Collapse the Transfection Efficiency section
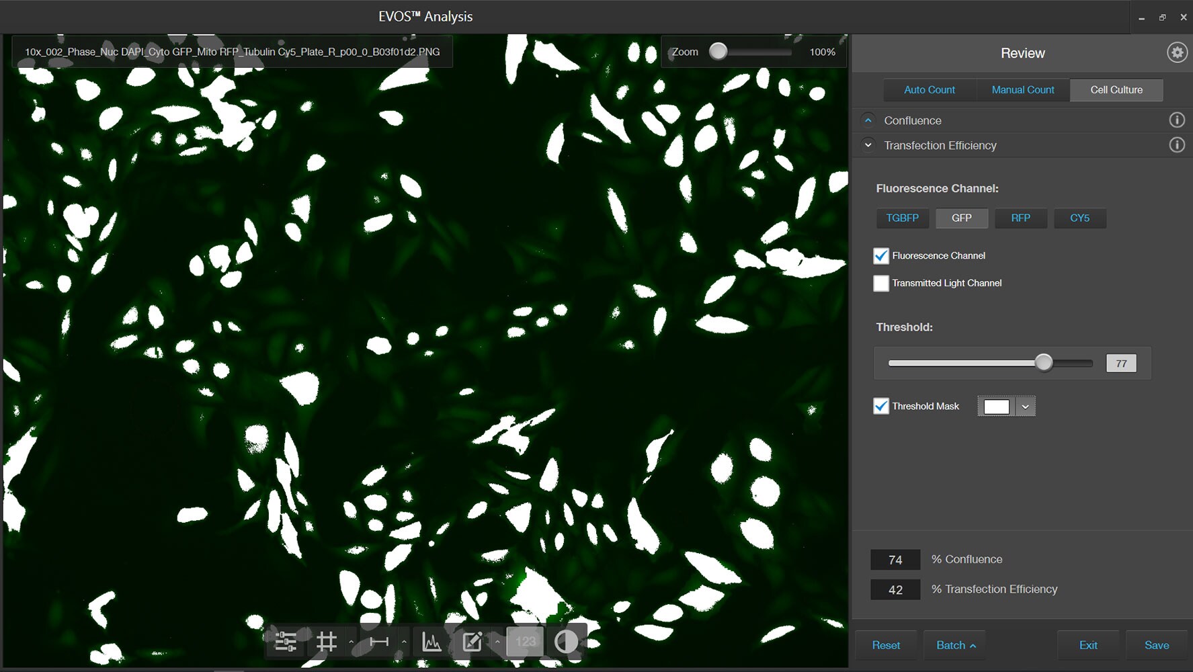 click(x=868, y=145)
